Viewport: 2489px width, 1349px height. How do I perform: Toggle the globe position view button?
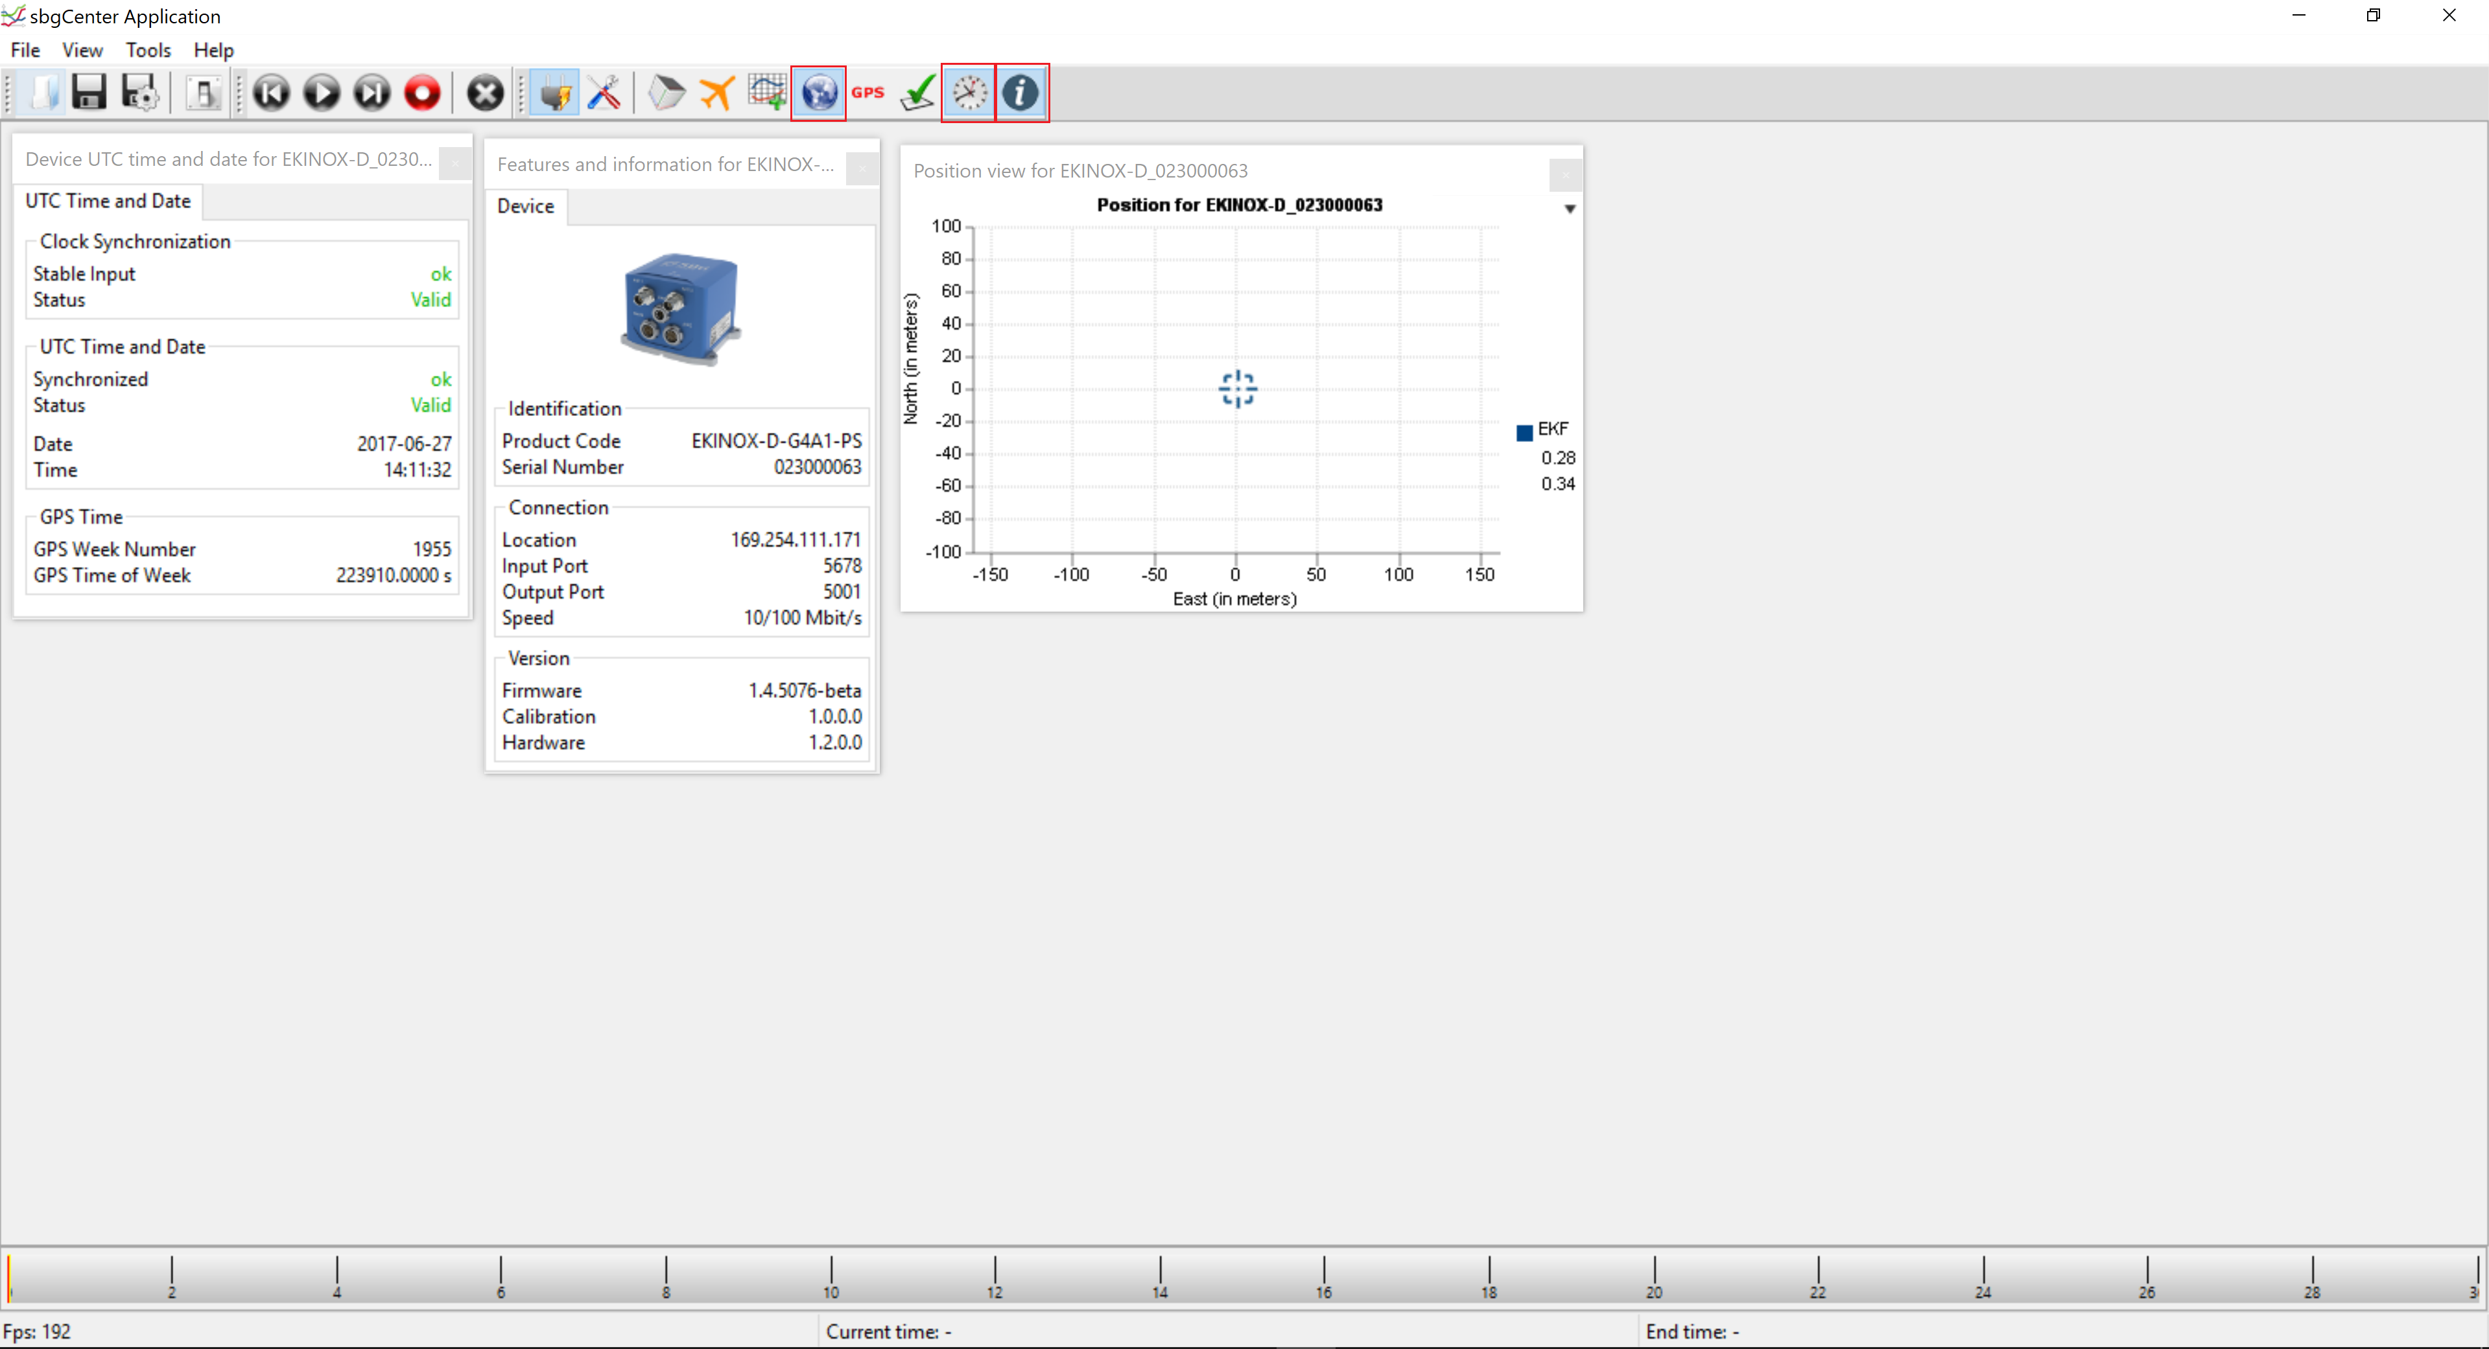point(818,93)
